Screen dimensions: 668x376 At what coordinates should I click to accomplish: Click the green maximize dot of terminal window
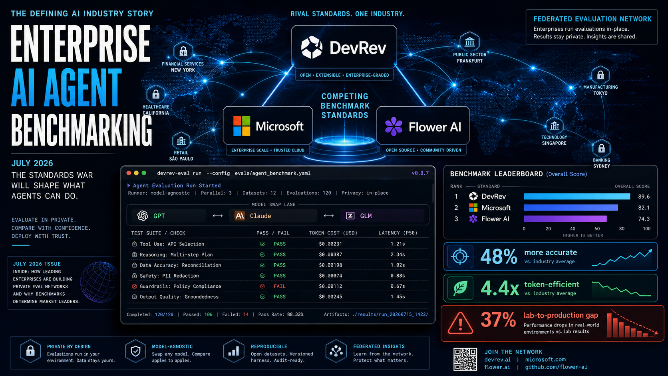(x=144, y=173)
